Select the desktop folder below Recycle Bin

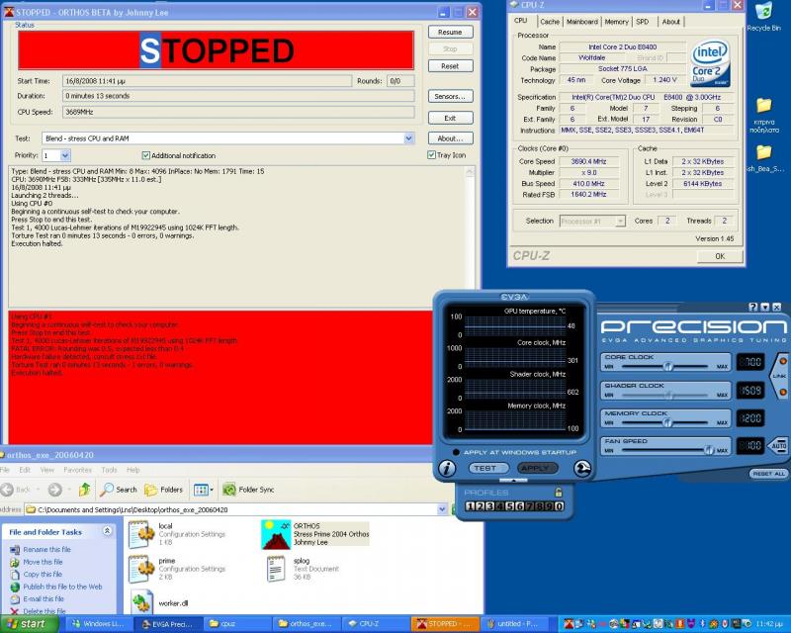[763, 115]
